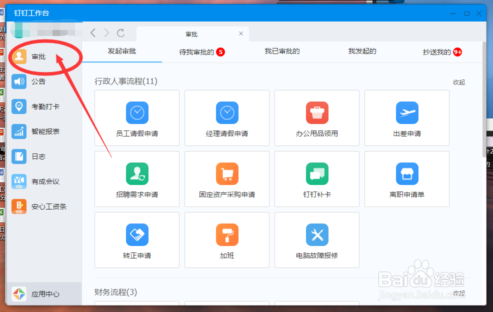This screenshot has height=312, width=493.
Task: Select 离职申请单 resignation form icon
Action: coord(406,179)
